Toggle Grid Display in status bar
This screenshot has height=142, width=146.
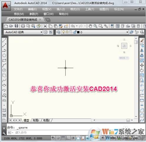[63, 138]
